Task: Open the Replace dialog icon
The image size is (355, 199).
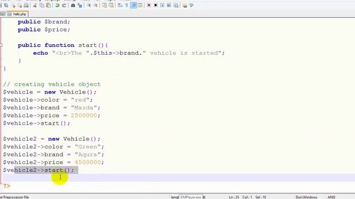Action: [x=80, y=5]
